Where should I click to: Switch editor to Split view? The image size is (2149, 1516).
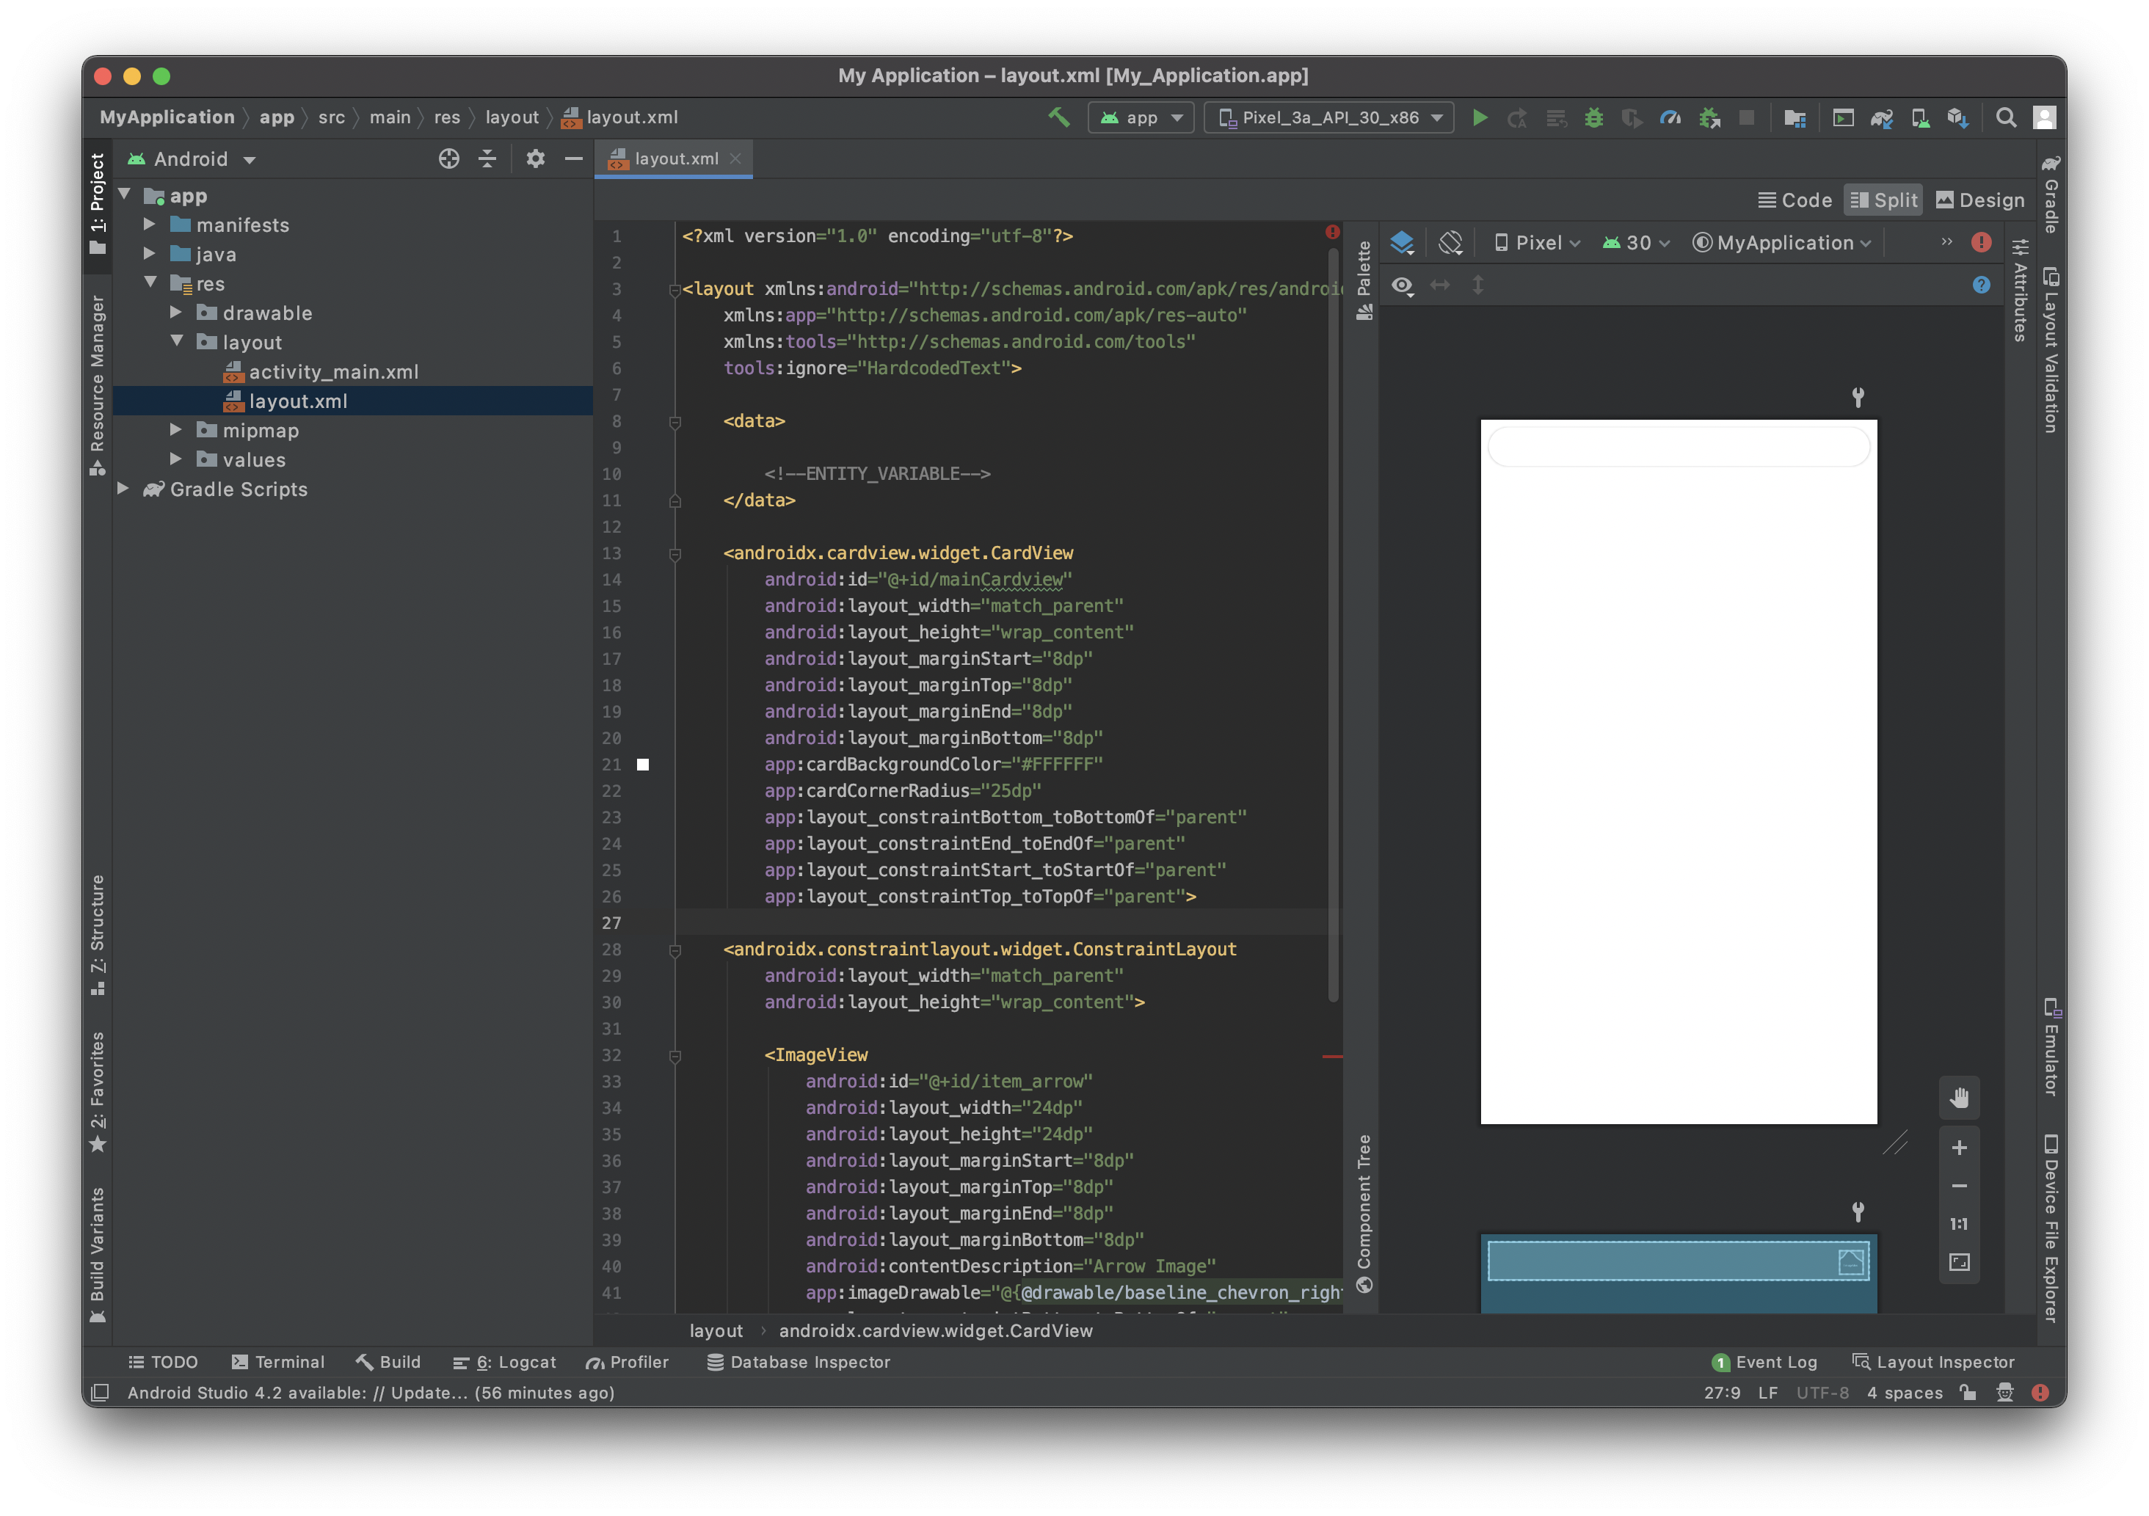click(1883, 200)
